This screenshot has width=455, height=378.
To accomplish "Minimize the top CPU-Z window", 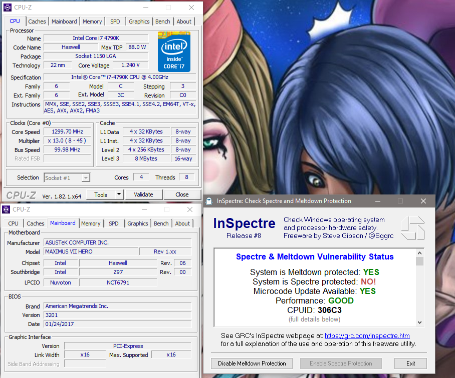I will coord(146,7).
